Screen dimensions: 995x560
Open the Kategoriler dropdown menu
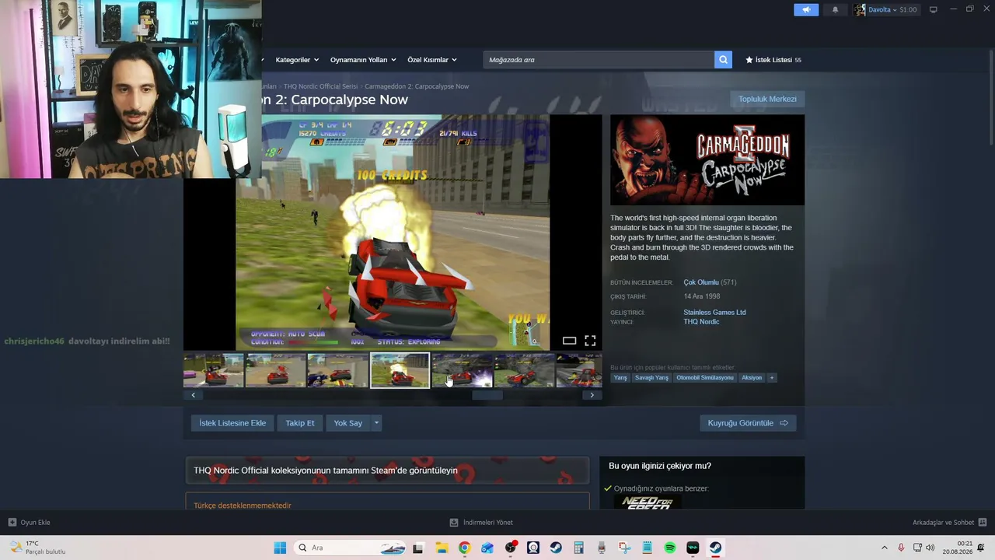click(297, 60)
